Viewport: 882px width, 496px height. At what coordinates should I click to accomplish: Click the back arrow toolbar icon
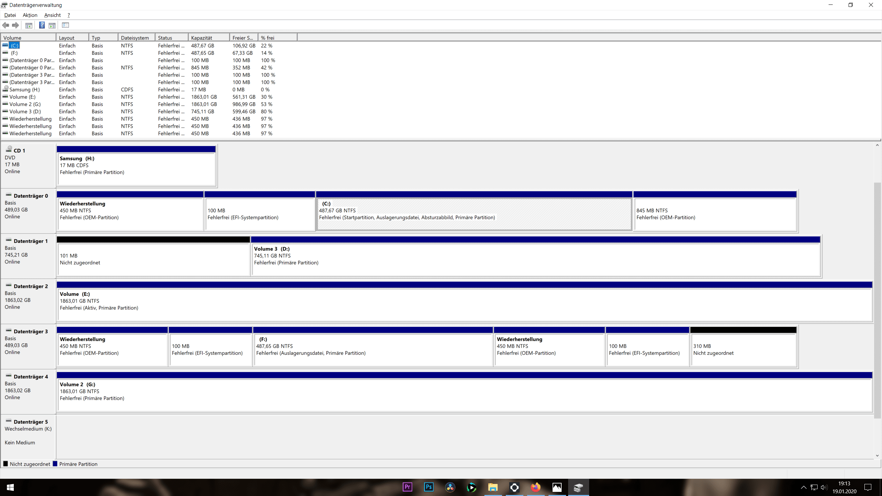point(6,25)
